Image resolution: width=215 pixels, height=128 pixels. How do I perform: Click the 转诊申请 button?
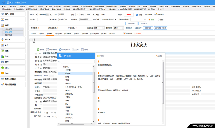(131, 24)
